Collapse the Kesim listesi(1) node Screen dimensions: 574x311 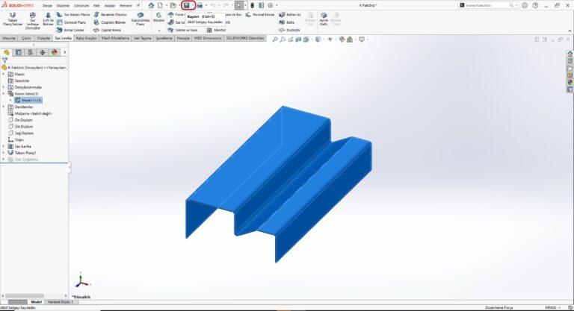click(x=3, y=93)
